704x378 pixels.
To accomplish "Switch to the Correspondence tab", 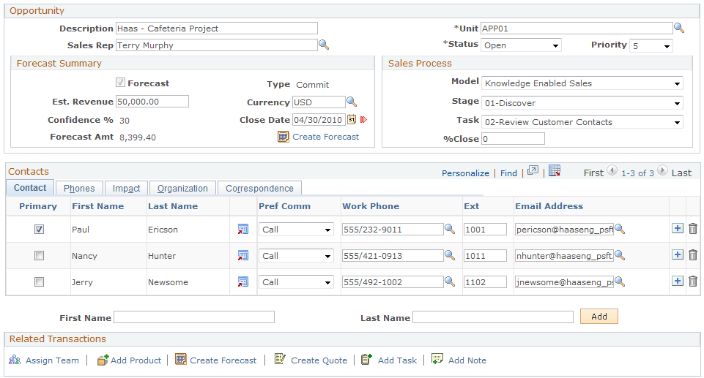I will 259,188.
